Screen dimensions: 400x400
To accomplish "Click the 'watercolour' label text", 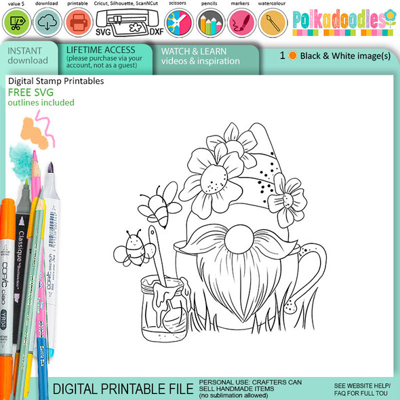I will (272, 3).
